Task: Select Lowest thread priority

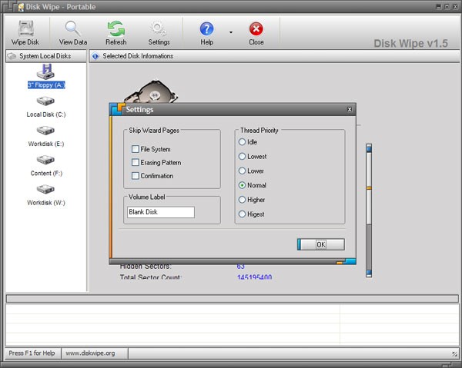Action: pos(242,157)
